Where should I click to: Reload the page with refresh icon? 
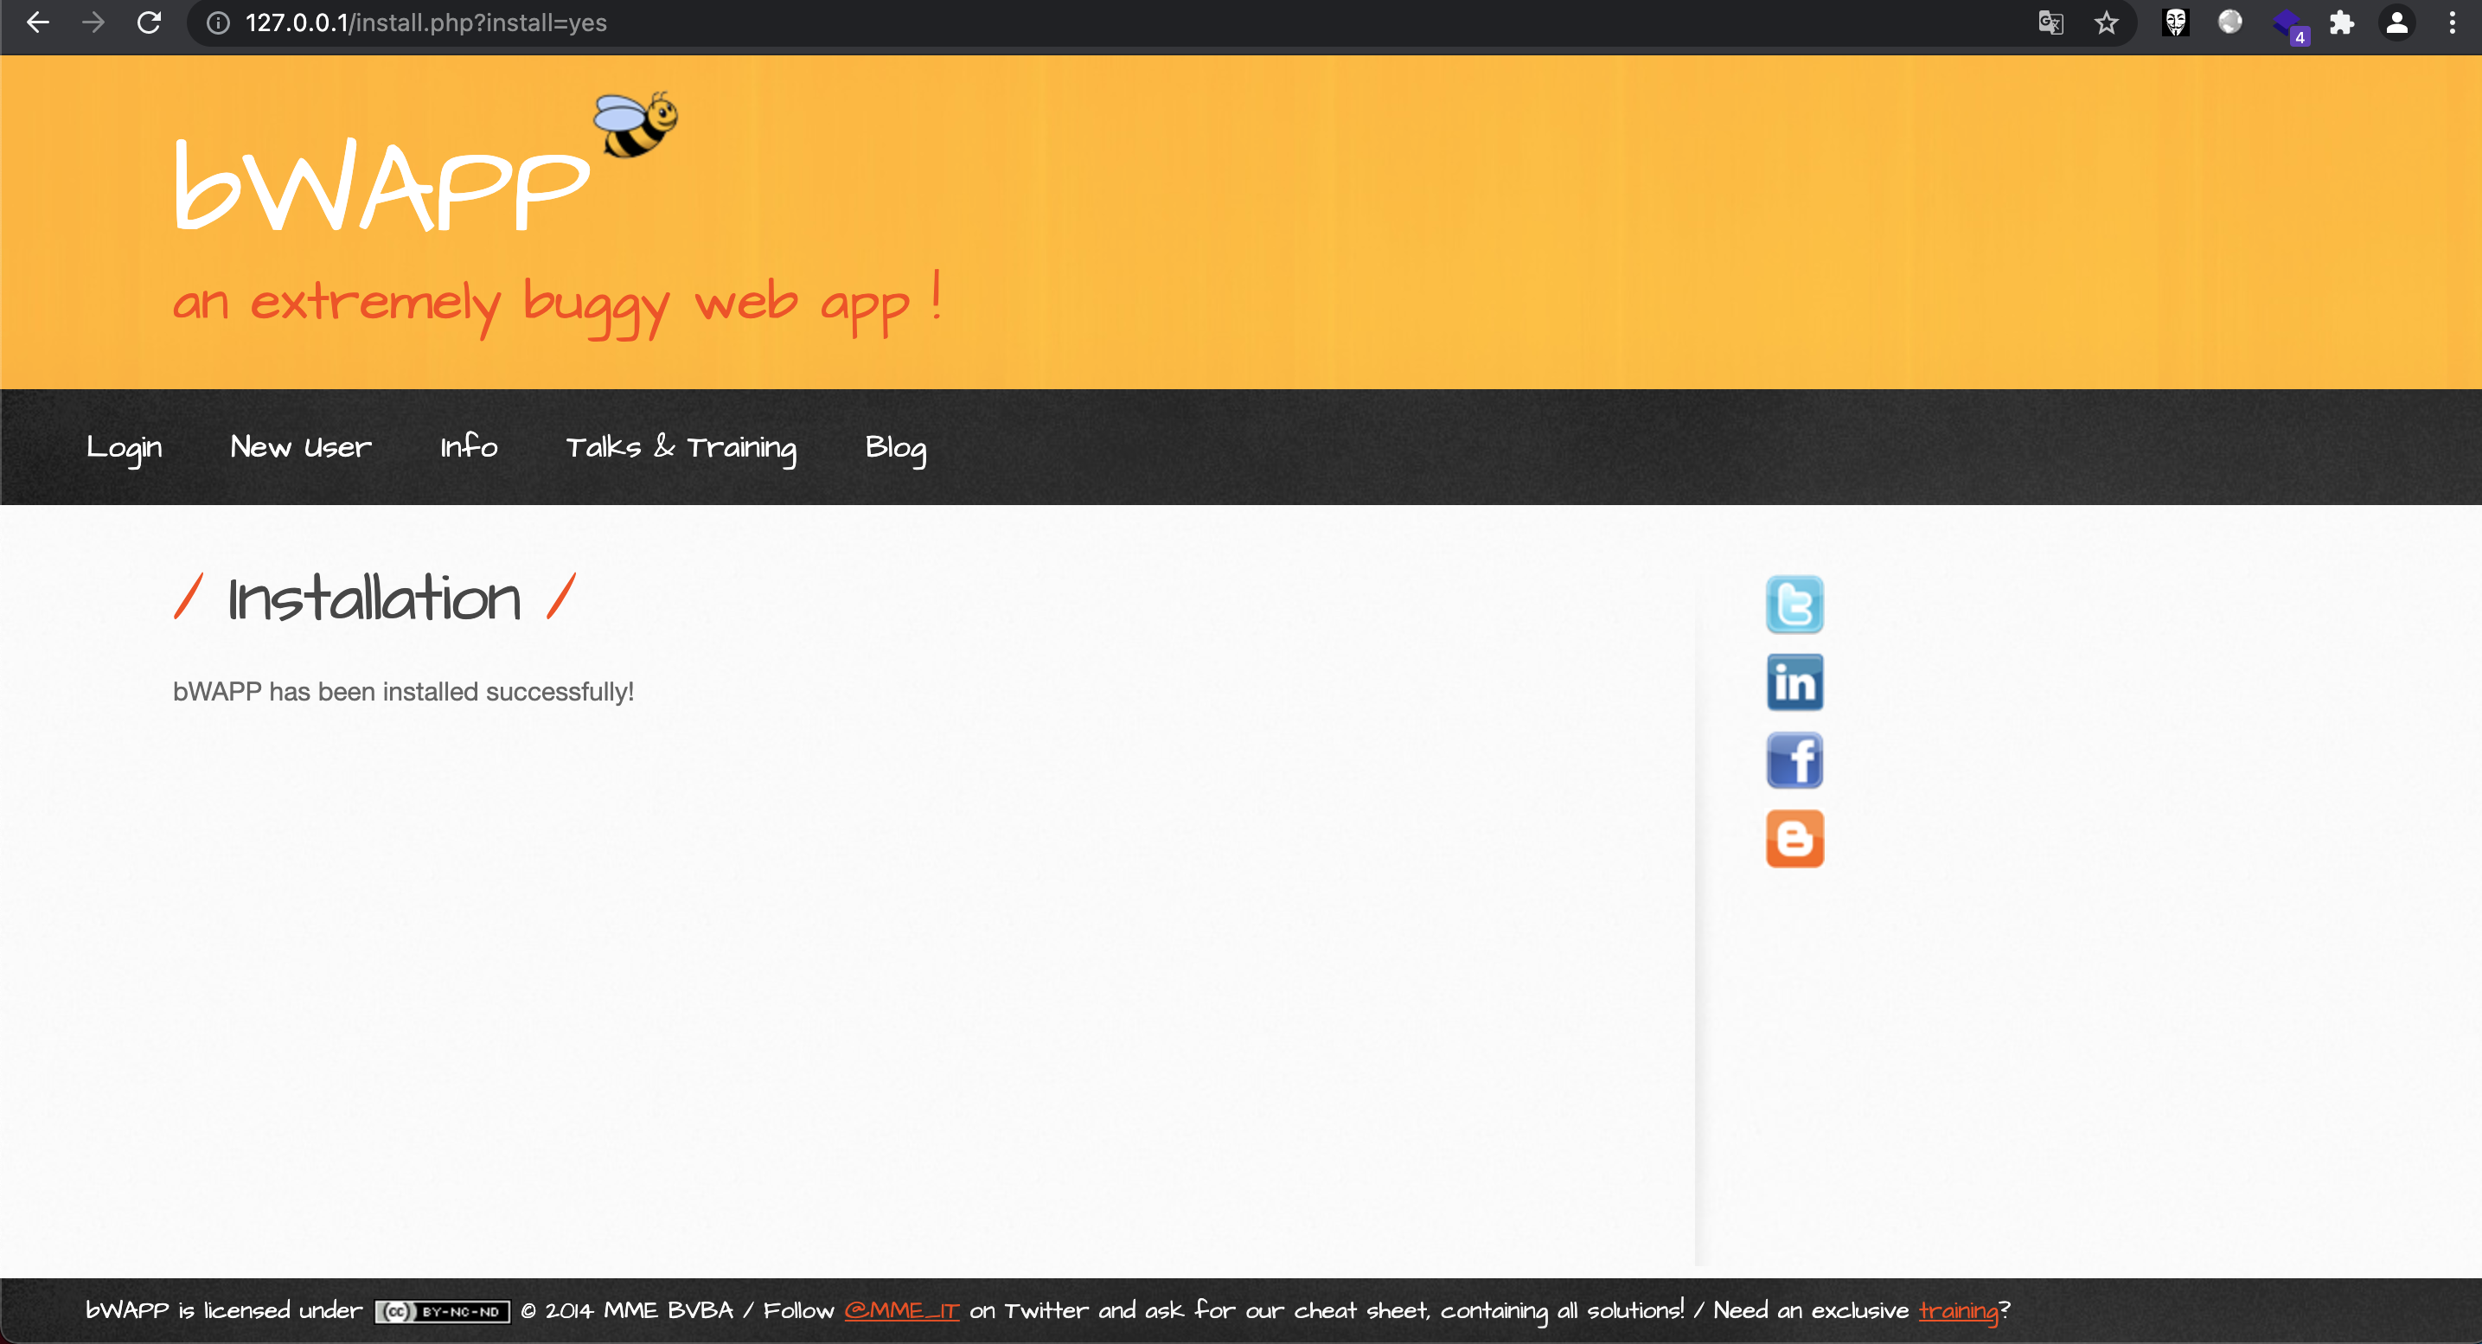pos(149,22)
